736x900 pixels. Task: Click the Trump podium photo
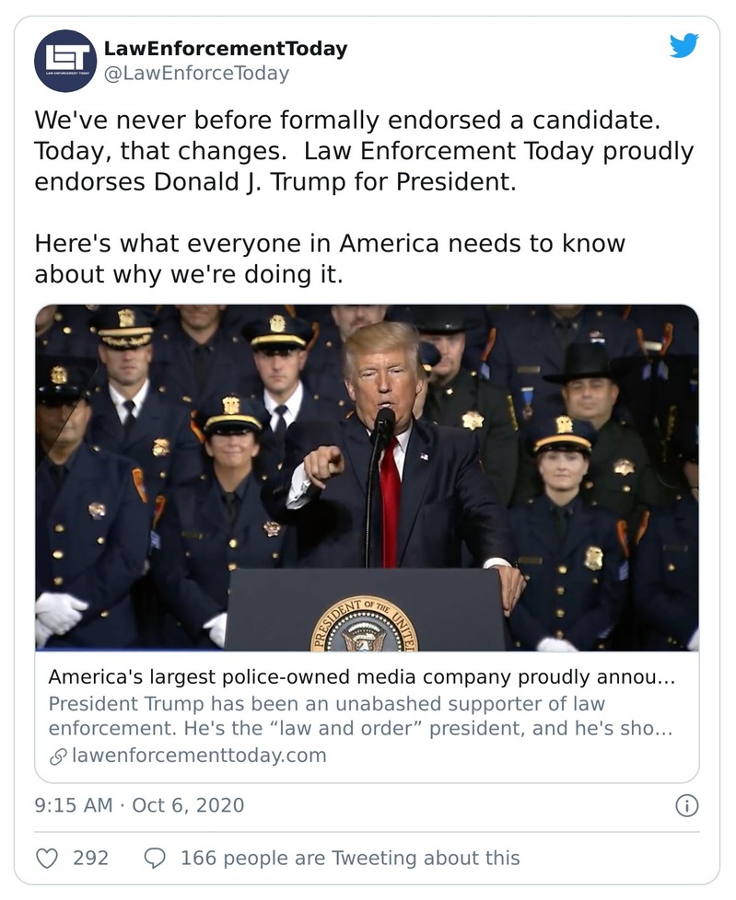(367, 479)
